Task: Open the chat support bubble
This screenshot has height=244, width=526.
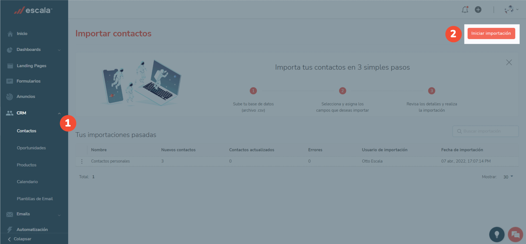Action: click(515, 234)
